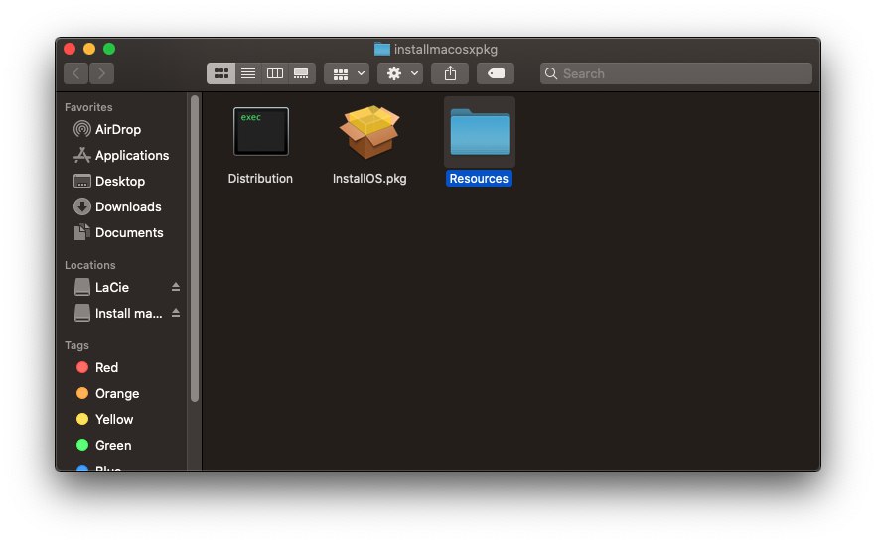Open the LaCie drive in the sidebar

tap(111, 287)
